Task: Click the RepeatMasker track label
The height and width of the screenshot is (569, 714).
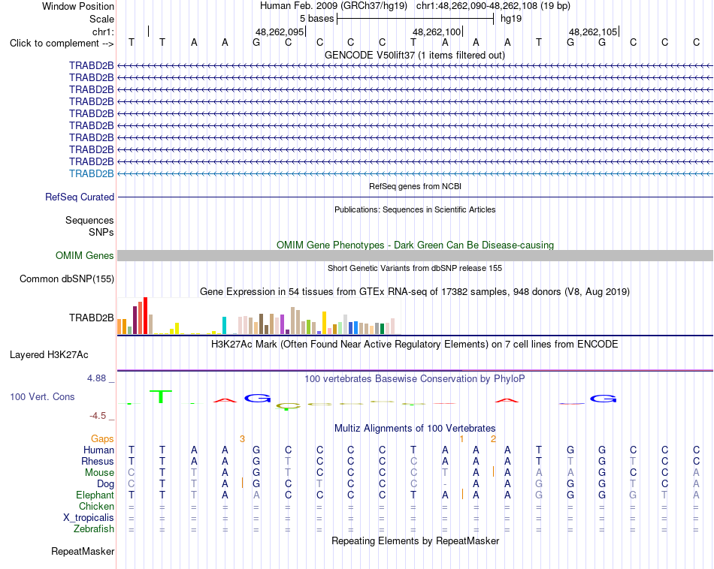Action: (x=83, y=551)
